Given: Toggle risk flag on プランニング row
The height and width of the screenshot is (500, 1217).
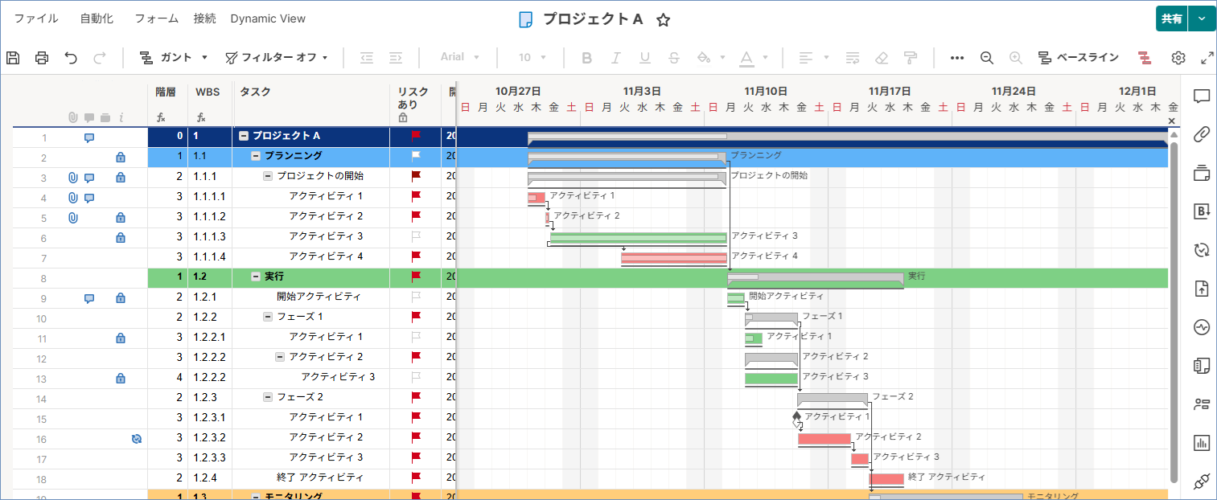Looking at the screenshot, I should (416, 156).
